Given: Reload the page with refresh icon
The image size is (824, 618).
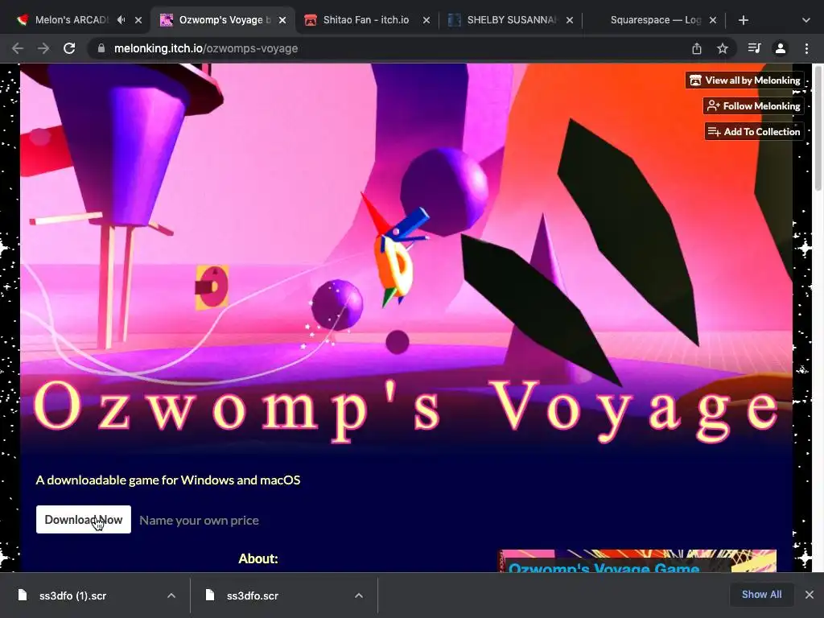Looking at the screenshot, I should tap(69, 48).
